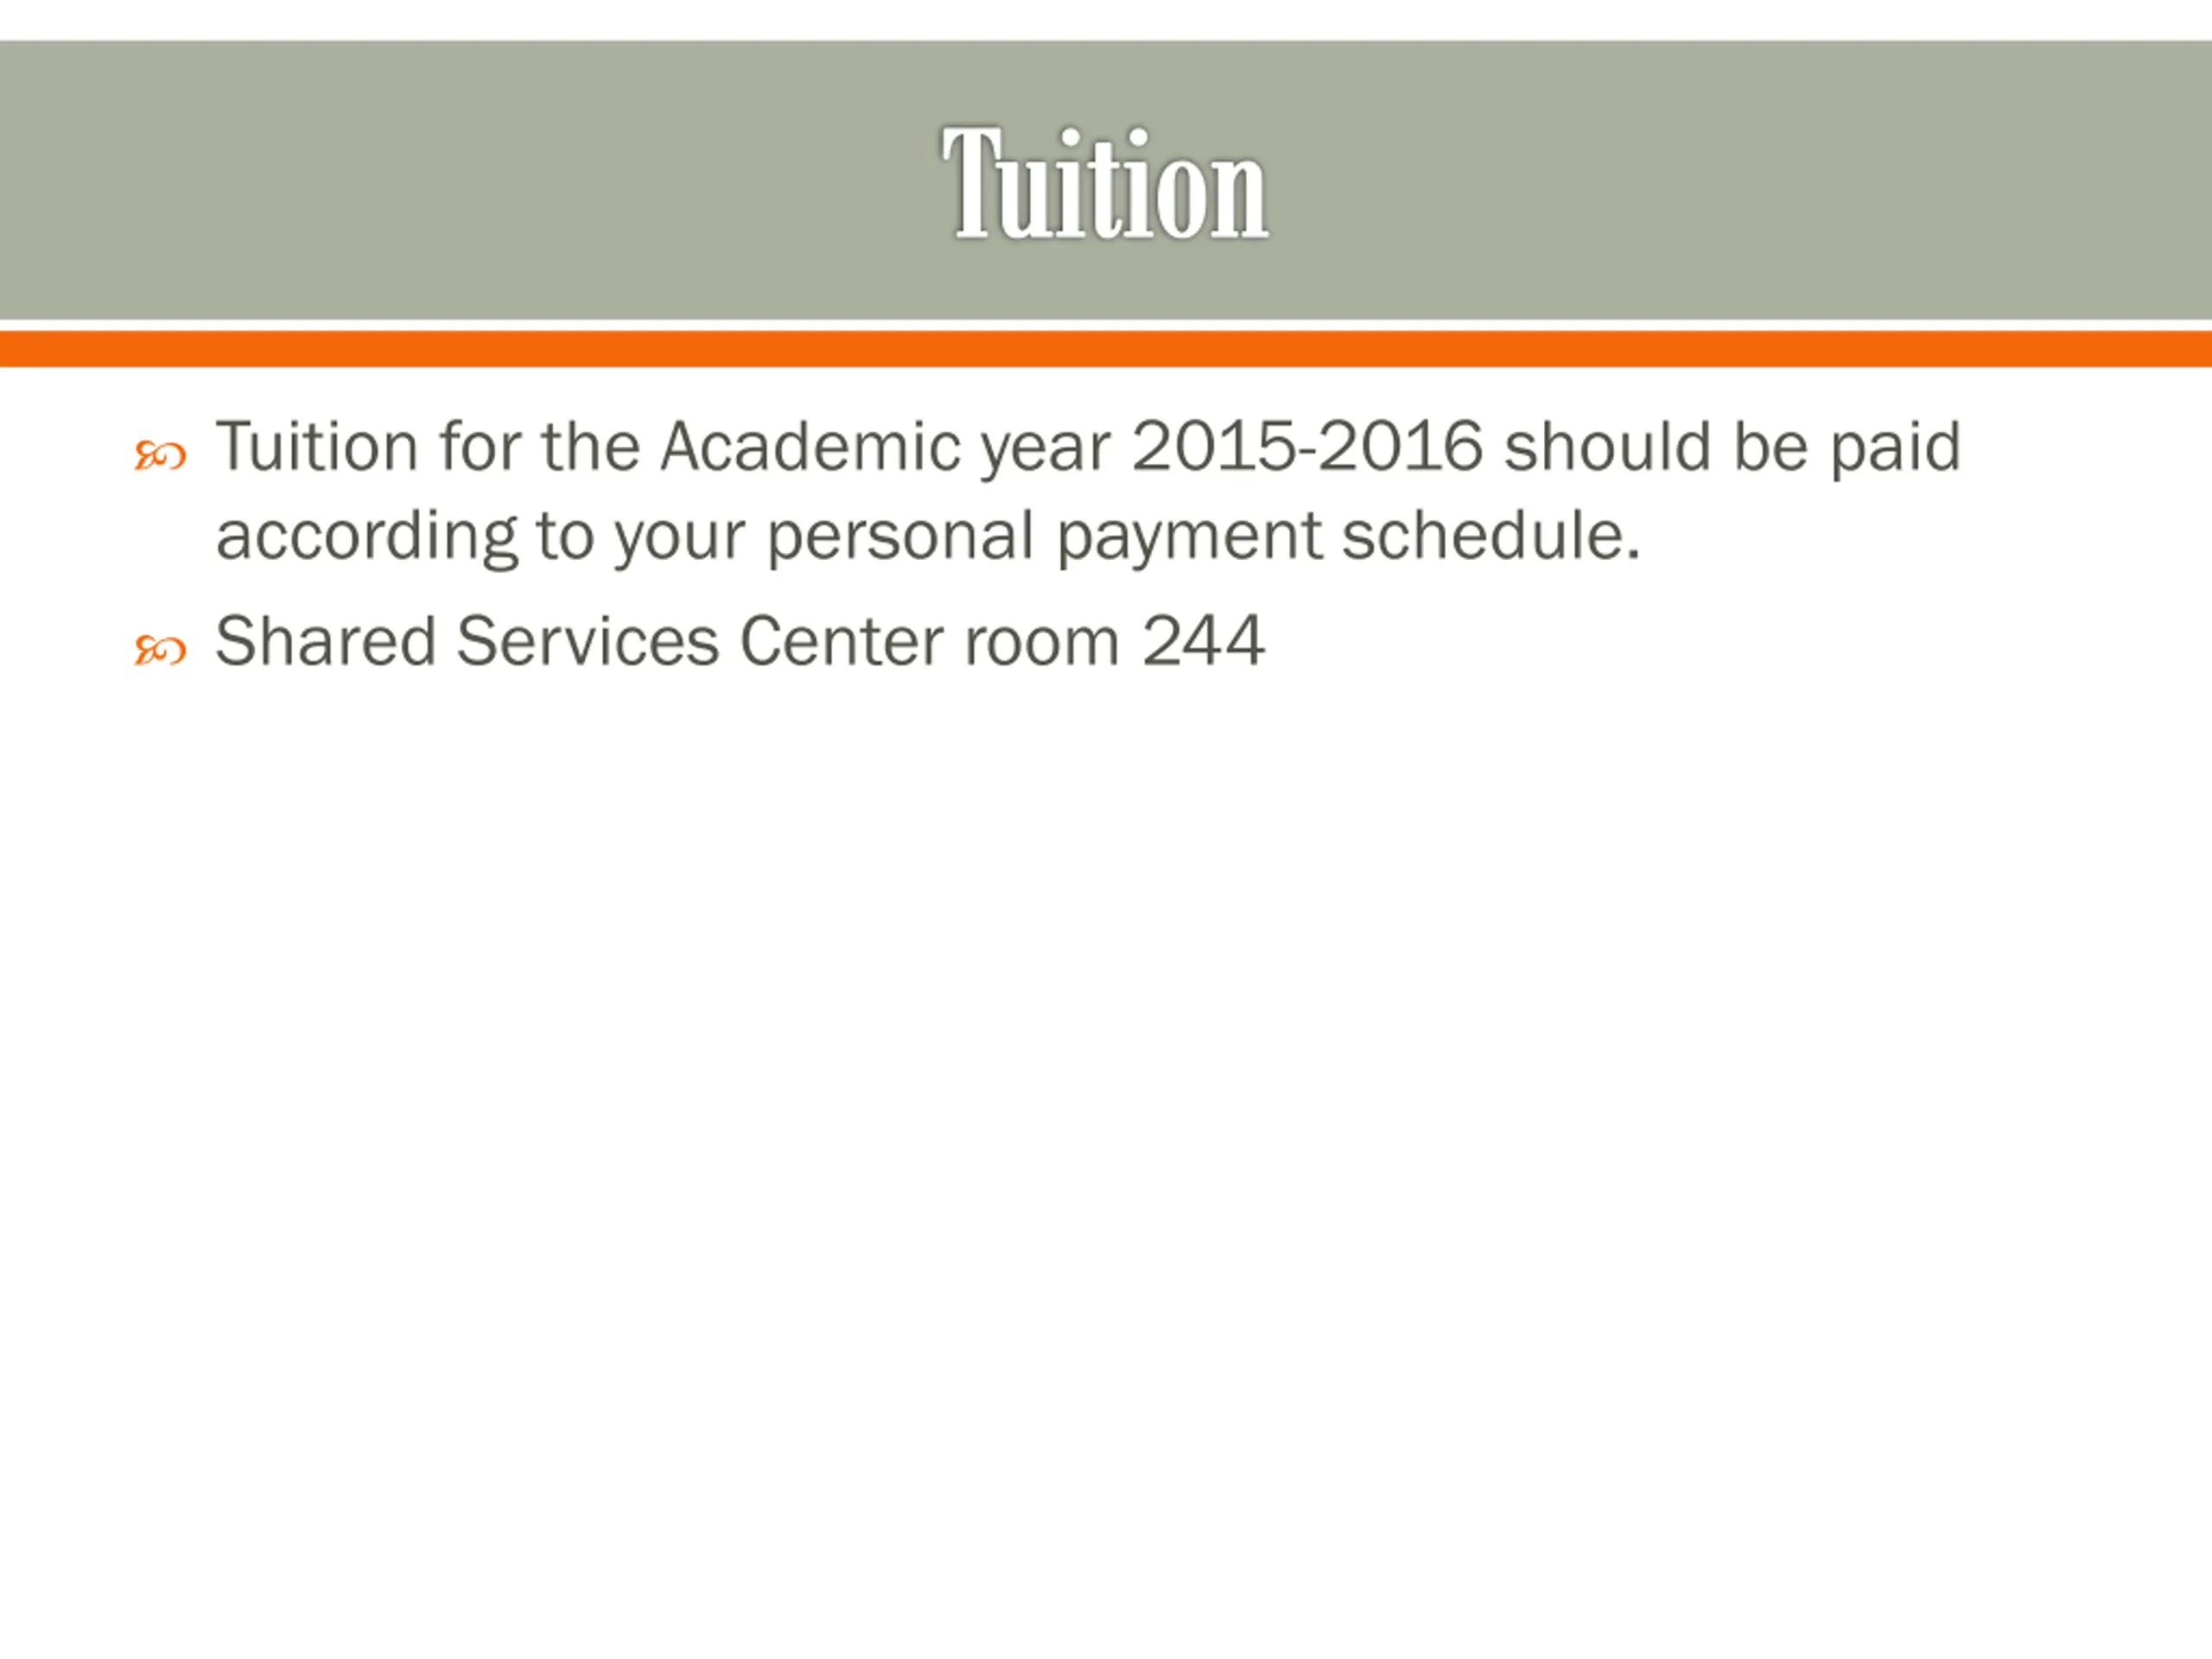Image resolution: width=2212 pixels, height=1659 pixels.
Task: Select the Tuition slide title
Action: pos(1105,184)
